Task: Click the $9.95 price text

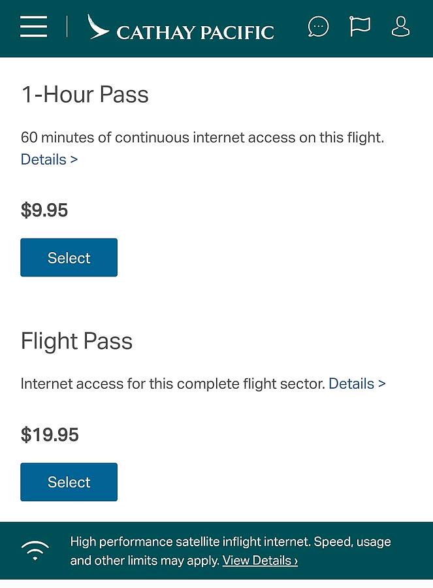Action: 44,210
